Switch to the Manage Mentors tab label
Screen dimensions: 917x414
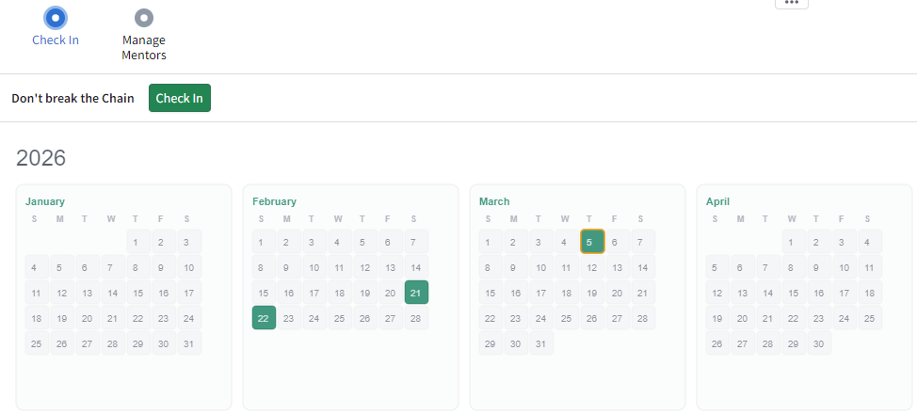(144, 48)
